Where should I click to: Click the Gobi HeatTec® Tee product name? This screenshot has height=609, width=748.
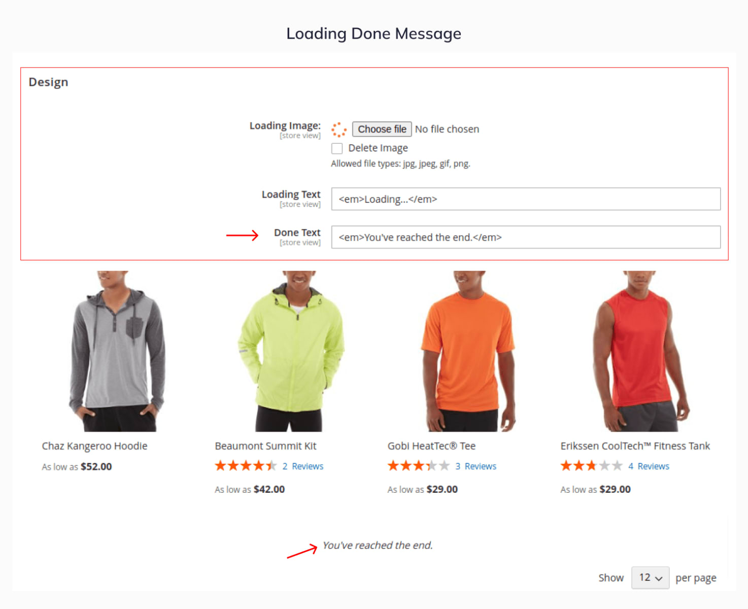431,446
